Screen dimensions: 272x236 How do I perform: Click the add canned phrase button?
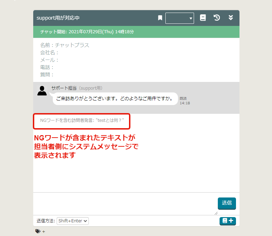[x=228, y=221]
